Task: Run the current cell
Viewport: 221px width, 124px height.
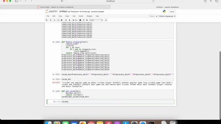Action: tap(75, 20)
